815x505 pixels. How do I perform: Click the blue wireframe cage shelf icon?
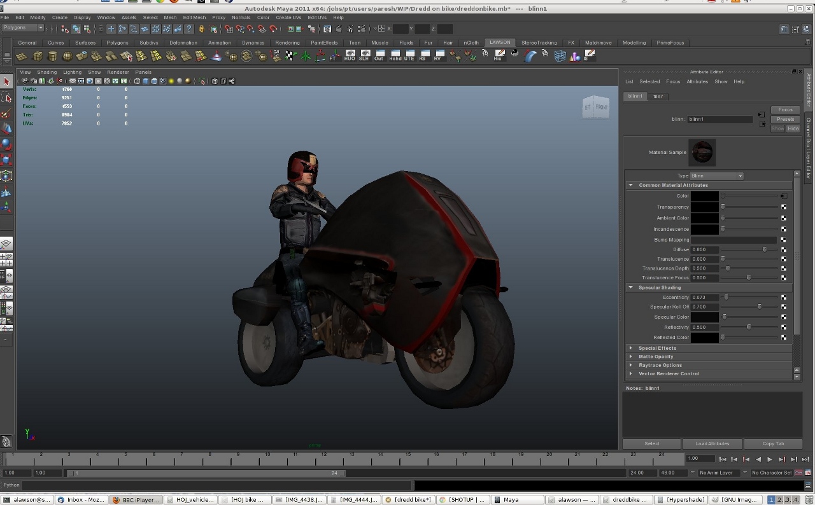pyautogui.click(x=560, y=56)
